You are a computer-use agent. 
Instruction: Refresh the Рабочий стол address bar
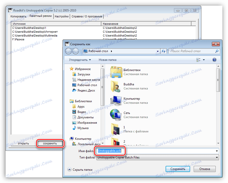click(x=164, y=51)
